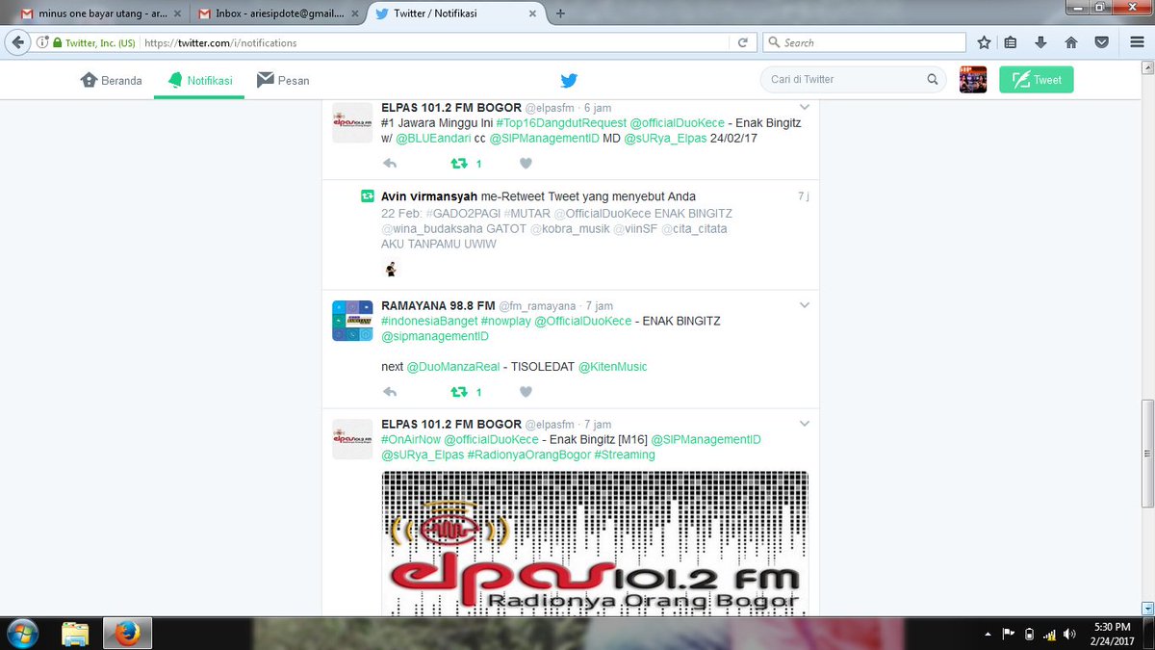Open Beranda home tab
Viewport: 1155px width, 650px height.
(x=112, y=80)
